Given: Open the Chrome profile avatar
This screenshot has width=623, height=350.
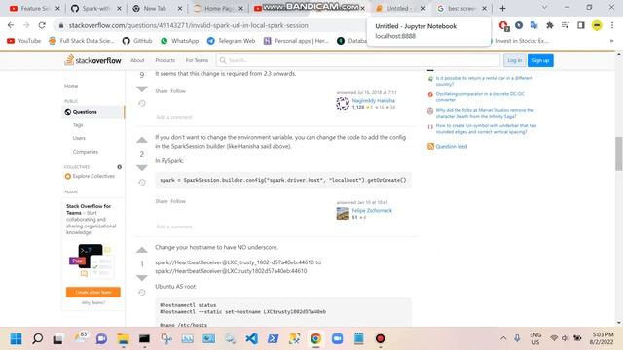Looking at the screenshot, I should point(597,25).
